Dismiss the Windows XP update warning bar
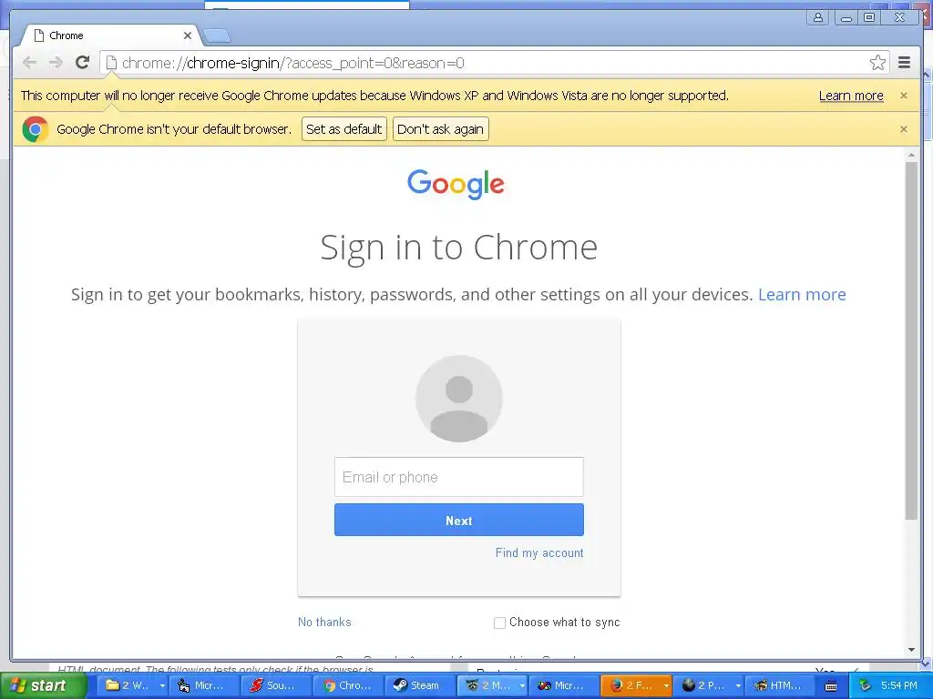The width and height of the screenshot is (933, 699). (903, 96)
